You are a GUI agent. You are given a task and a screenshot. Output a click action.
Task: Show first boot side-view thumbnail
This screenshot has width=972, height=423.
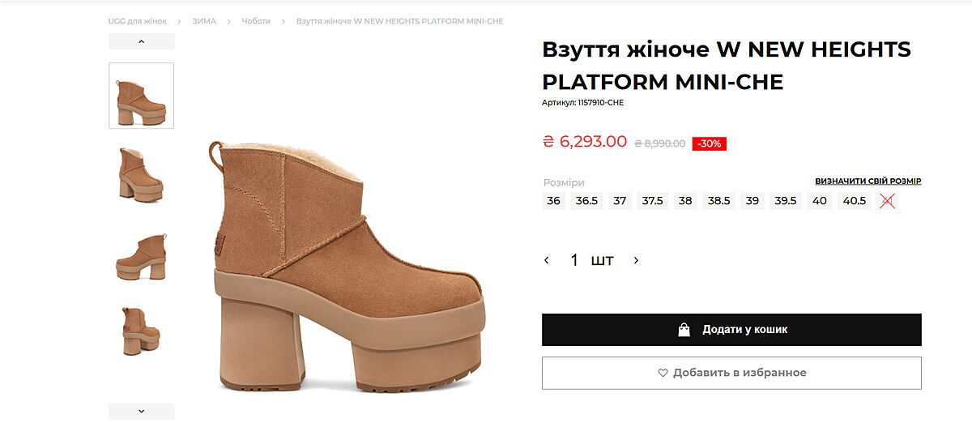[x=142, y=96]
